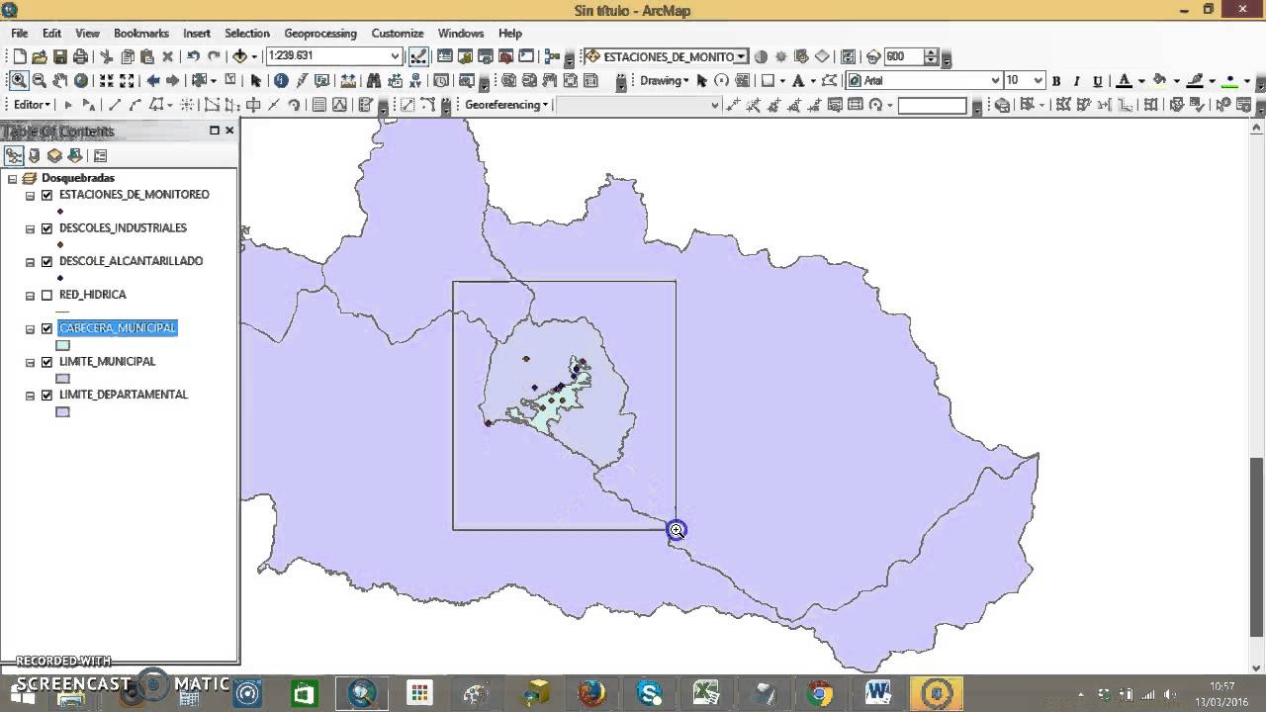
Task: Switch Table Of Contents to List By Source
Action: pos(34,155)
